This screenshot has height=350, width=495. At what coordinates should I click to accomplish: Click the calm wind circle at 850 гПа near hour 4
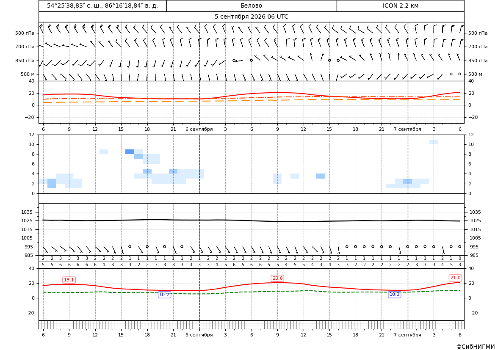[234, 60]
